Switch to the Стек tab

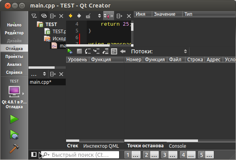click(73, 146)
